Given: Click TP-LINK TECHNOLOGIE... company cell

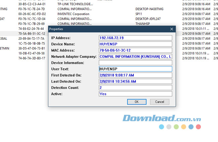Looking at the screenshot, I should [x=75, y=4].
